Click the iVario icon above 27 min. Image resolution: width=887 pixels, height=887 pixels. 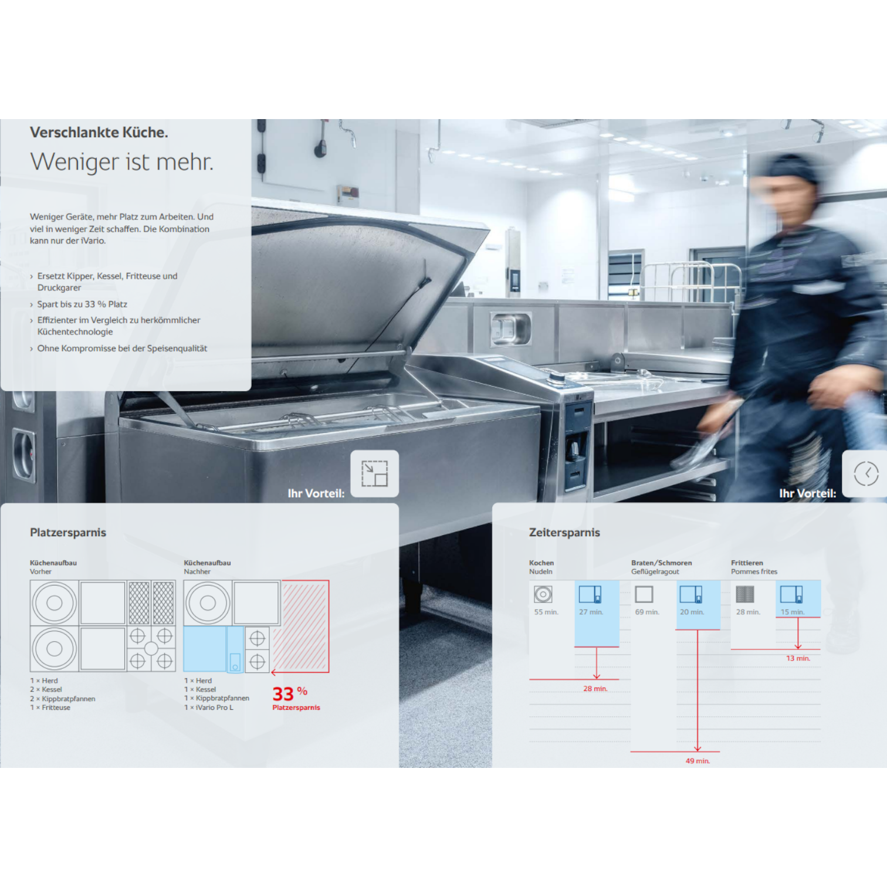(590, 594)
